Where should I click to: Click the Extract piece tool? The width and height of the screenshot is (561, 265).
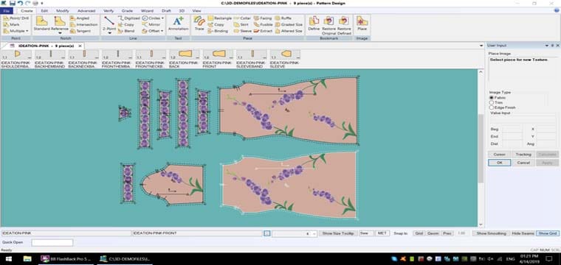click(263, 31)
